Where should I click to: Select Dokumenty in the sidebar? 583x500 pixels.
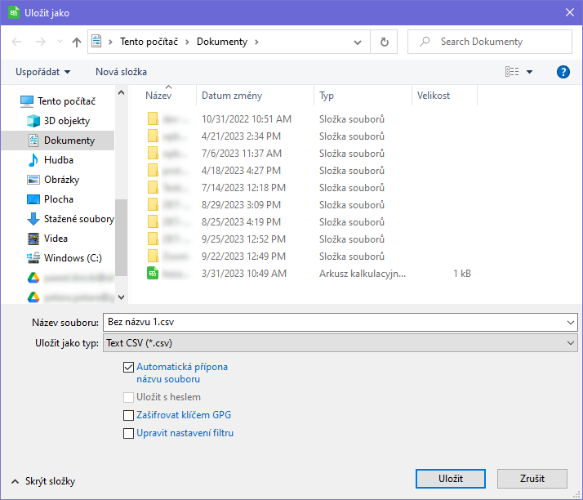click(x=58, y=141)
